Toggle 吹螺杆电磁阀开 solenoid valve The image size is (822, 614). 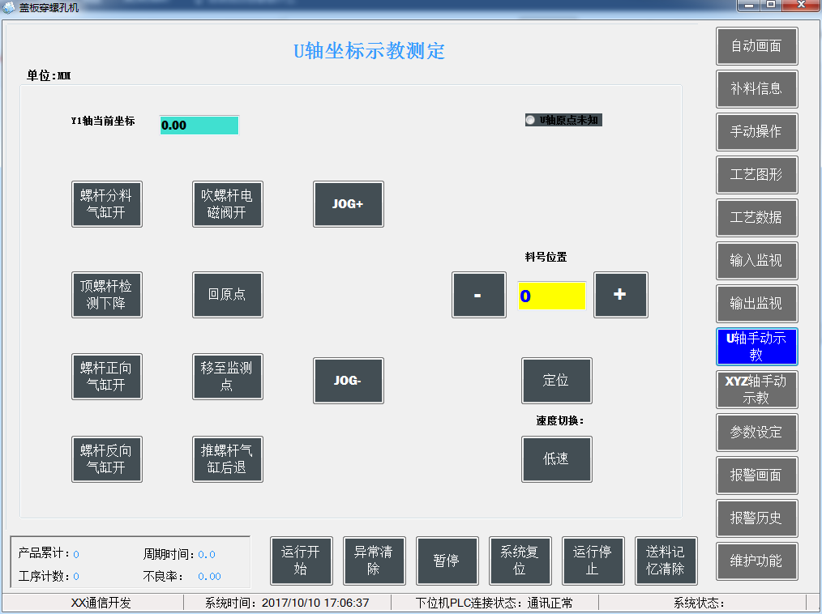[x=227, y=204]
